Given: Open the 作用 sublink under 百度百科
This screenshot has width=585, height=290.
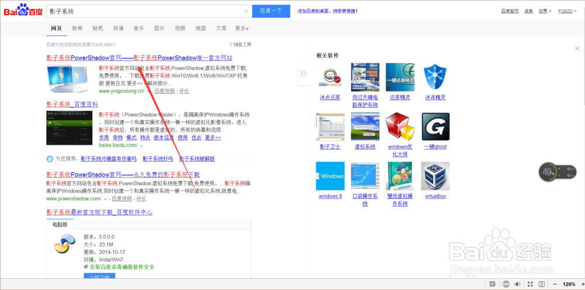Looking at the screenshot, I should 104,138.
